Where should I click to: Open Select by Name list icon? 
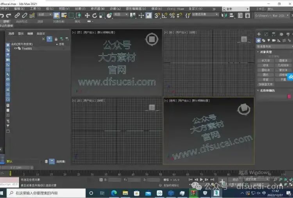click(64, 16)
